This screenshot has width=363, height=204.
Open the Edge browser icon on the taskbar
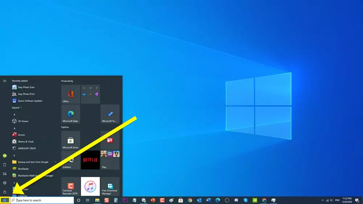[x=217, y=200]
